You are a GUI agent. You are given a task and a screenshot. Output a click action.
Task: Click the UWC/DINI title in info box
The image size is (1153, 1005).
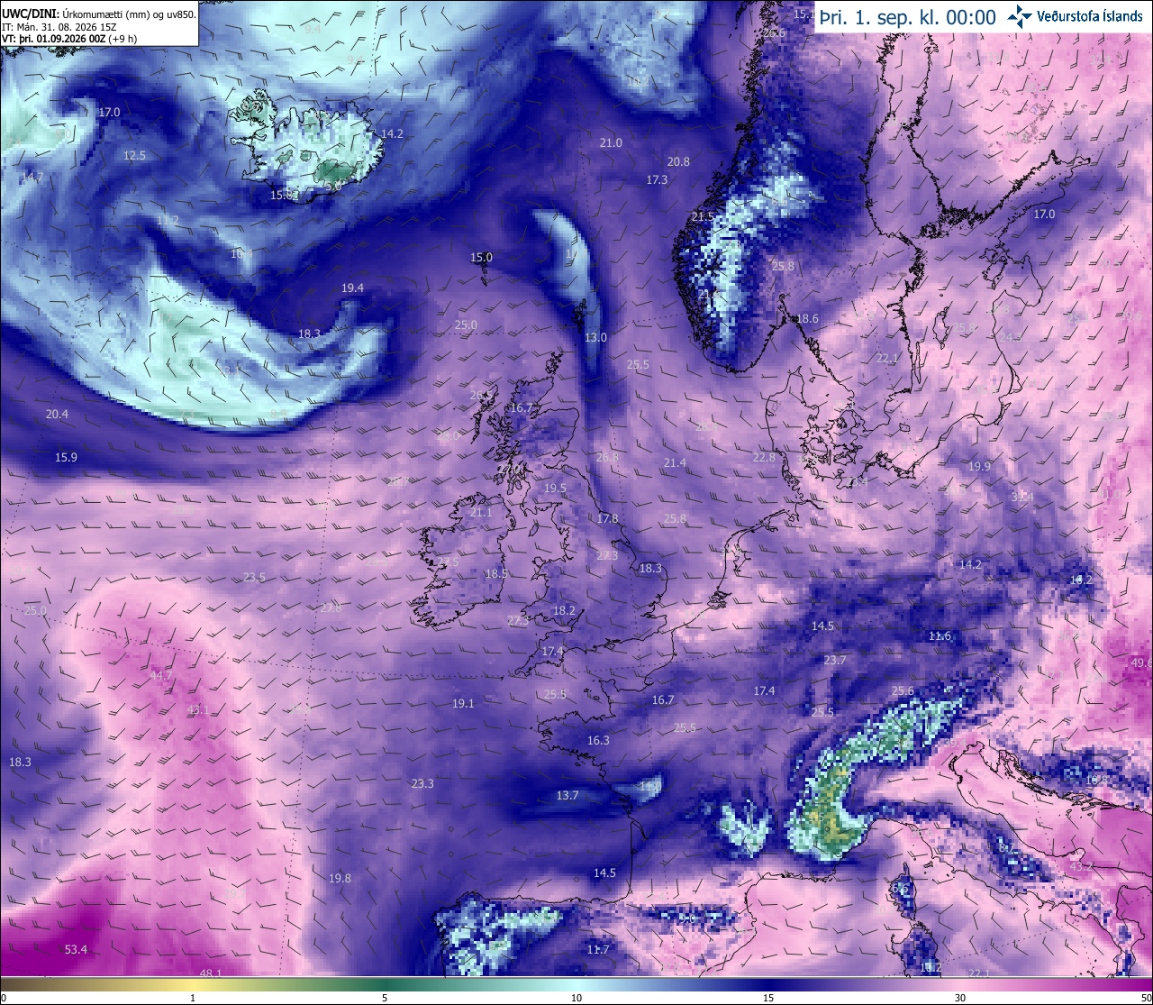[30, 14]
